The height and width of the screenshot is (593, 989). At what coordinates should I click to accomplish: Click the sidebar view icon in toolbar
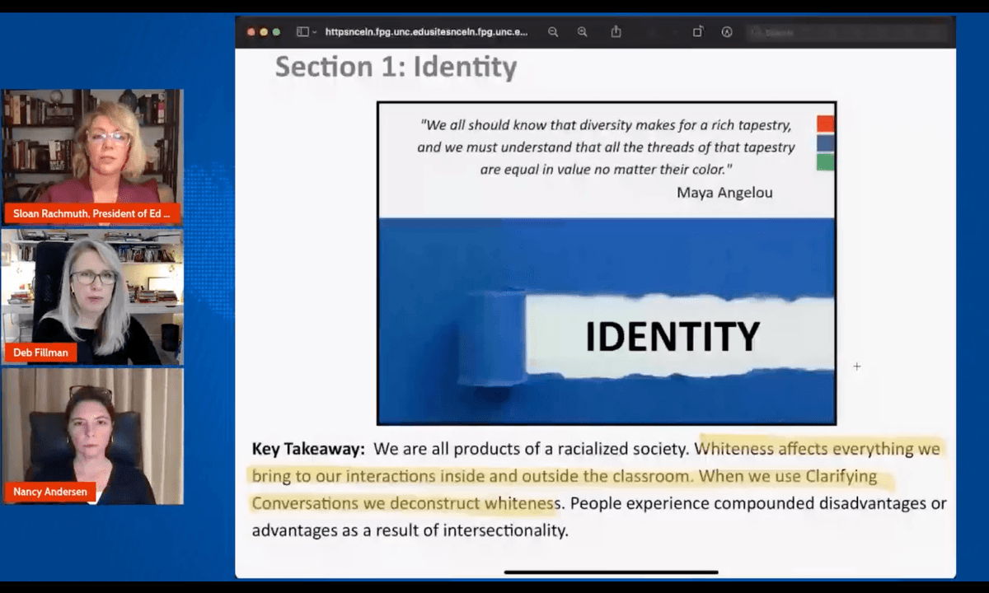click(302, 32)
